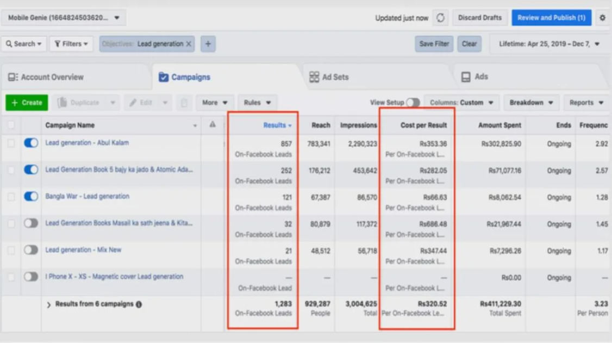The width and height of the screenshot is (612, 343).
Task: Toggle the View Setup switch
Action: (413, 103)
